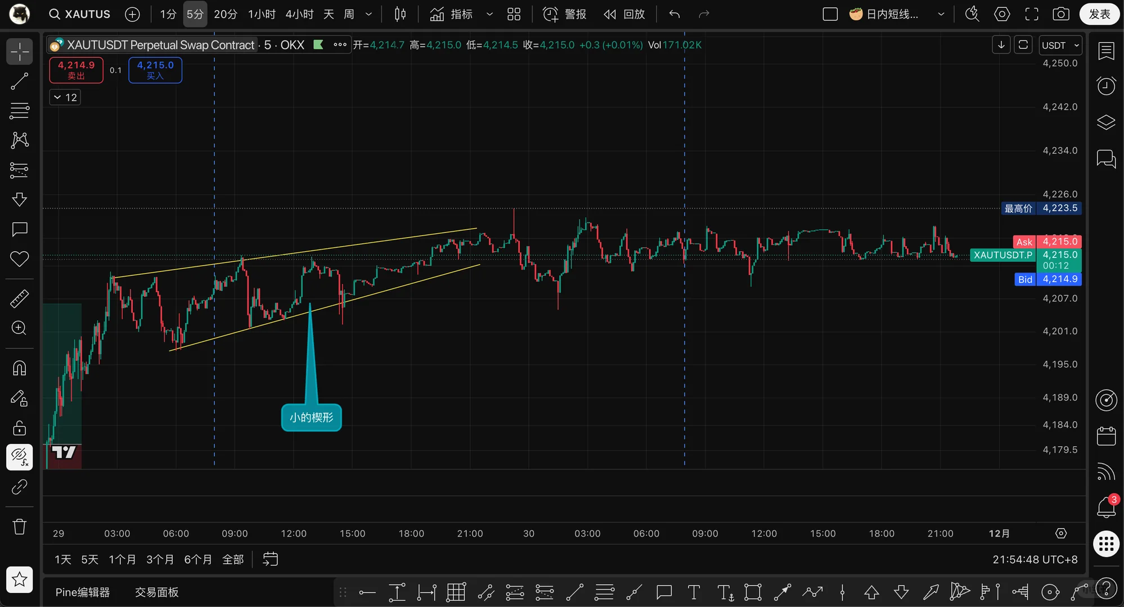Expand more timeframes dropdown arrow

click(368, 14)
